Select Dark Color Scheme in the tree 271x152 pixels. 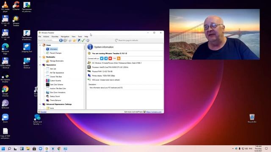pos(56,84)
